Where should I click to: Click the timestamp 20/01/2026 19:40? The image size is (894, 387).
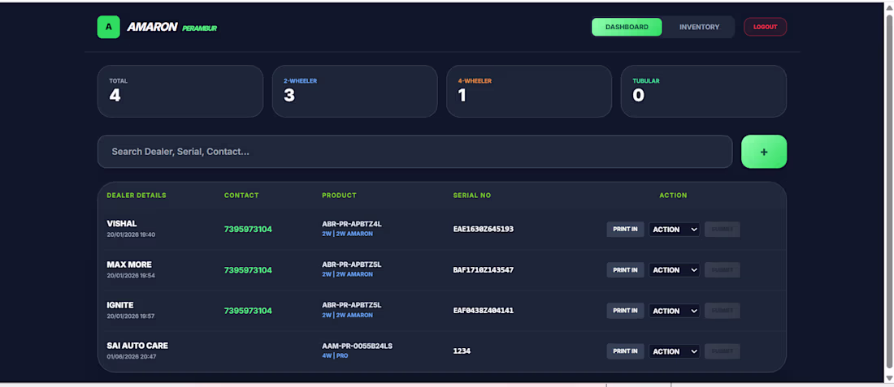tap(131, 234)
